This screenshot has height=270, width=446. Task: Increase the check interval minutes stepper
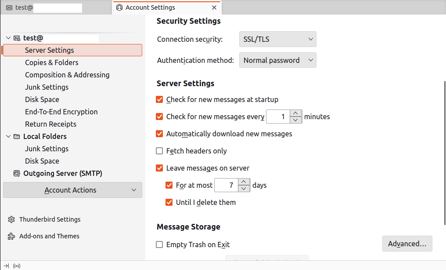click(x=296, y=113)
